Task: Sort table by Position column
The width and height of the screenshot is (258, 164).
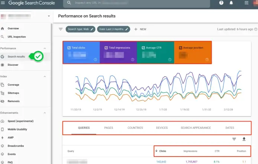Action: click(241, 151)
